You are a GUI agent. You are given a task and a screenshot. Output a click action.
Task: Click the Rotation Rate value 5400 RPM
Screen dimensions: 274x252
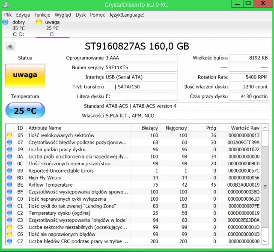tap(249, 77)
